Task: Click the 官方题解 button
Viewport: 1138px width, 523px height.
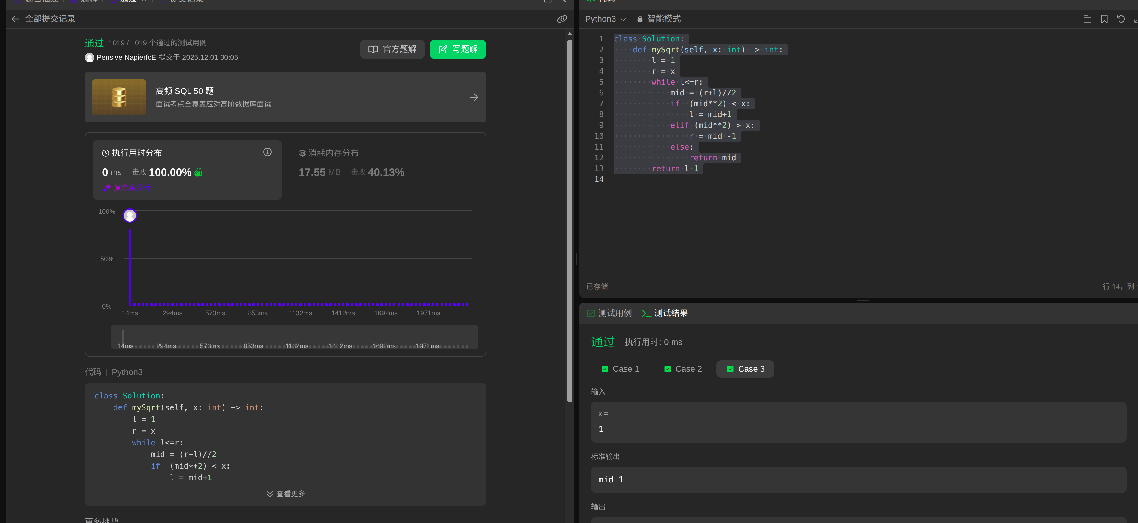Action: 392,49
